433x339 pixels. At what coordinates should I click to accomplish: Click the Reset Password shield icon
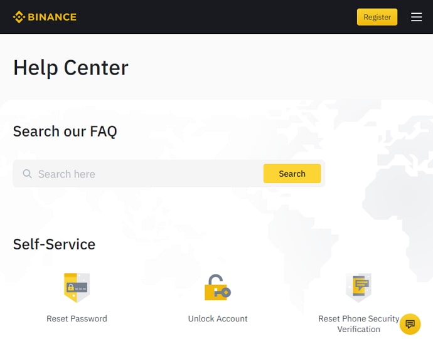click(77, 288)
